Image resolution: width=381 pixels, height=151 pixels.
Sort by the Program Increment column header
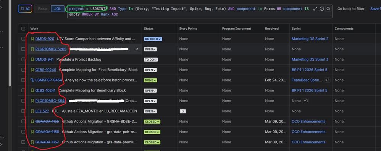(236, 29)
